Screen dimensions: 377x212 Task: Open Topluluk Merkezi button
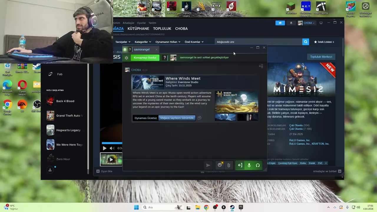pyautogui.click(x=321, y=57)
